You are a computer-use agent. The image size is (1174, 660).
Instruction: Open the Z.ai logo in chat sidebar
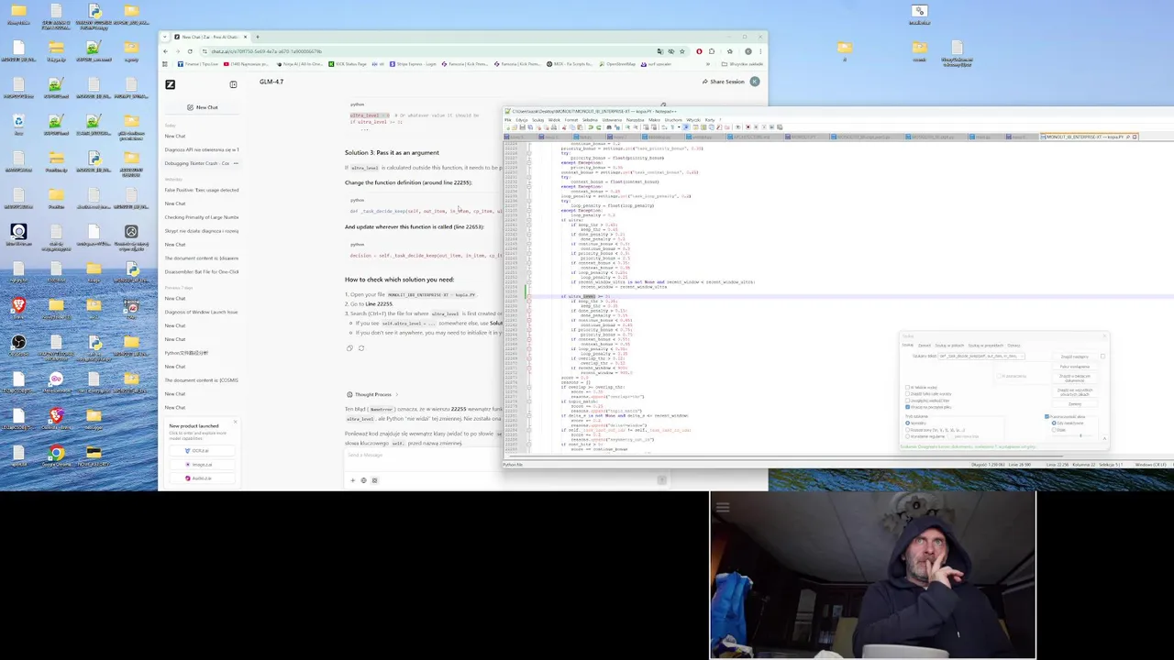(x=170, y=84)
